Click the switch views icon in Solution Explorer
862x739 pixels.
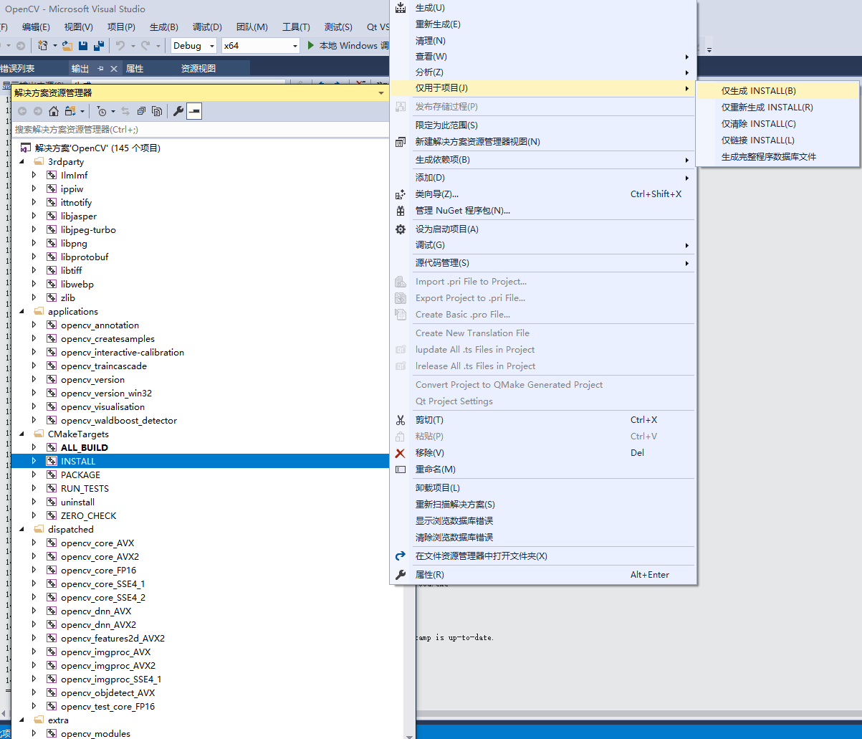[x=70, y=111]
